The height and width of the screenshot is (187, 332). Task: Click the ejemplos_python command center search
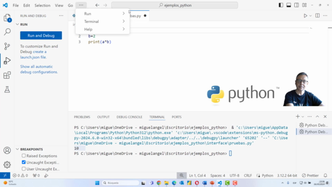coord(175,5)
